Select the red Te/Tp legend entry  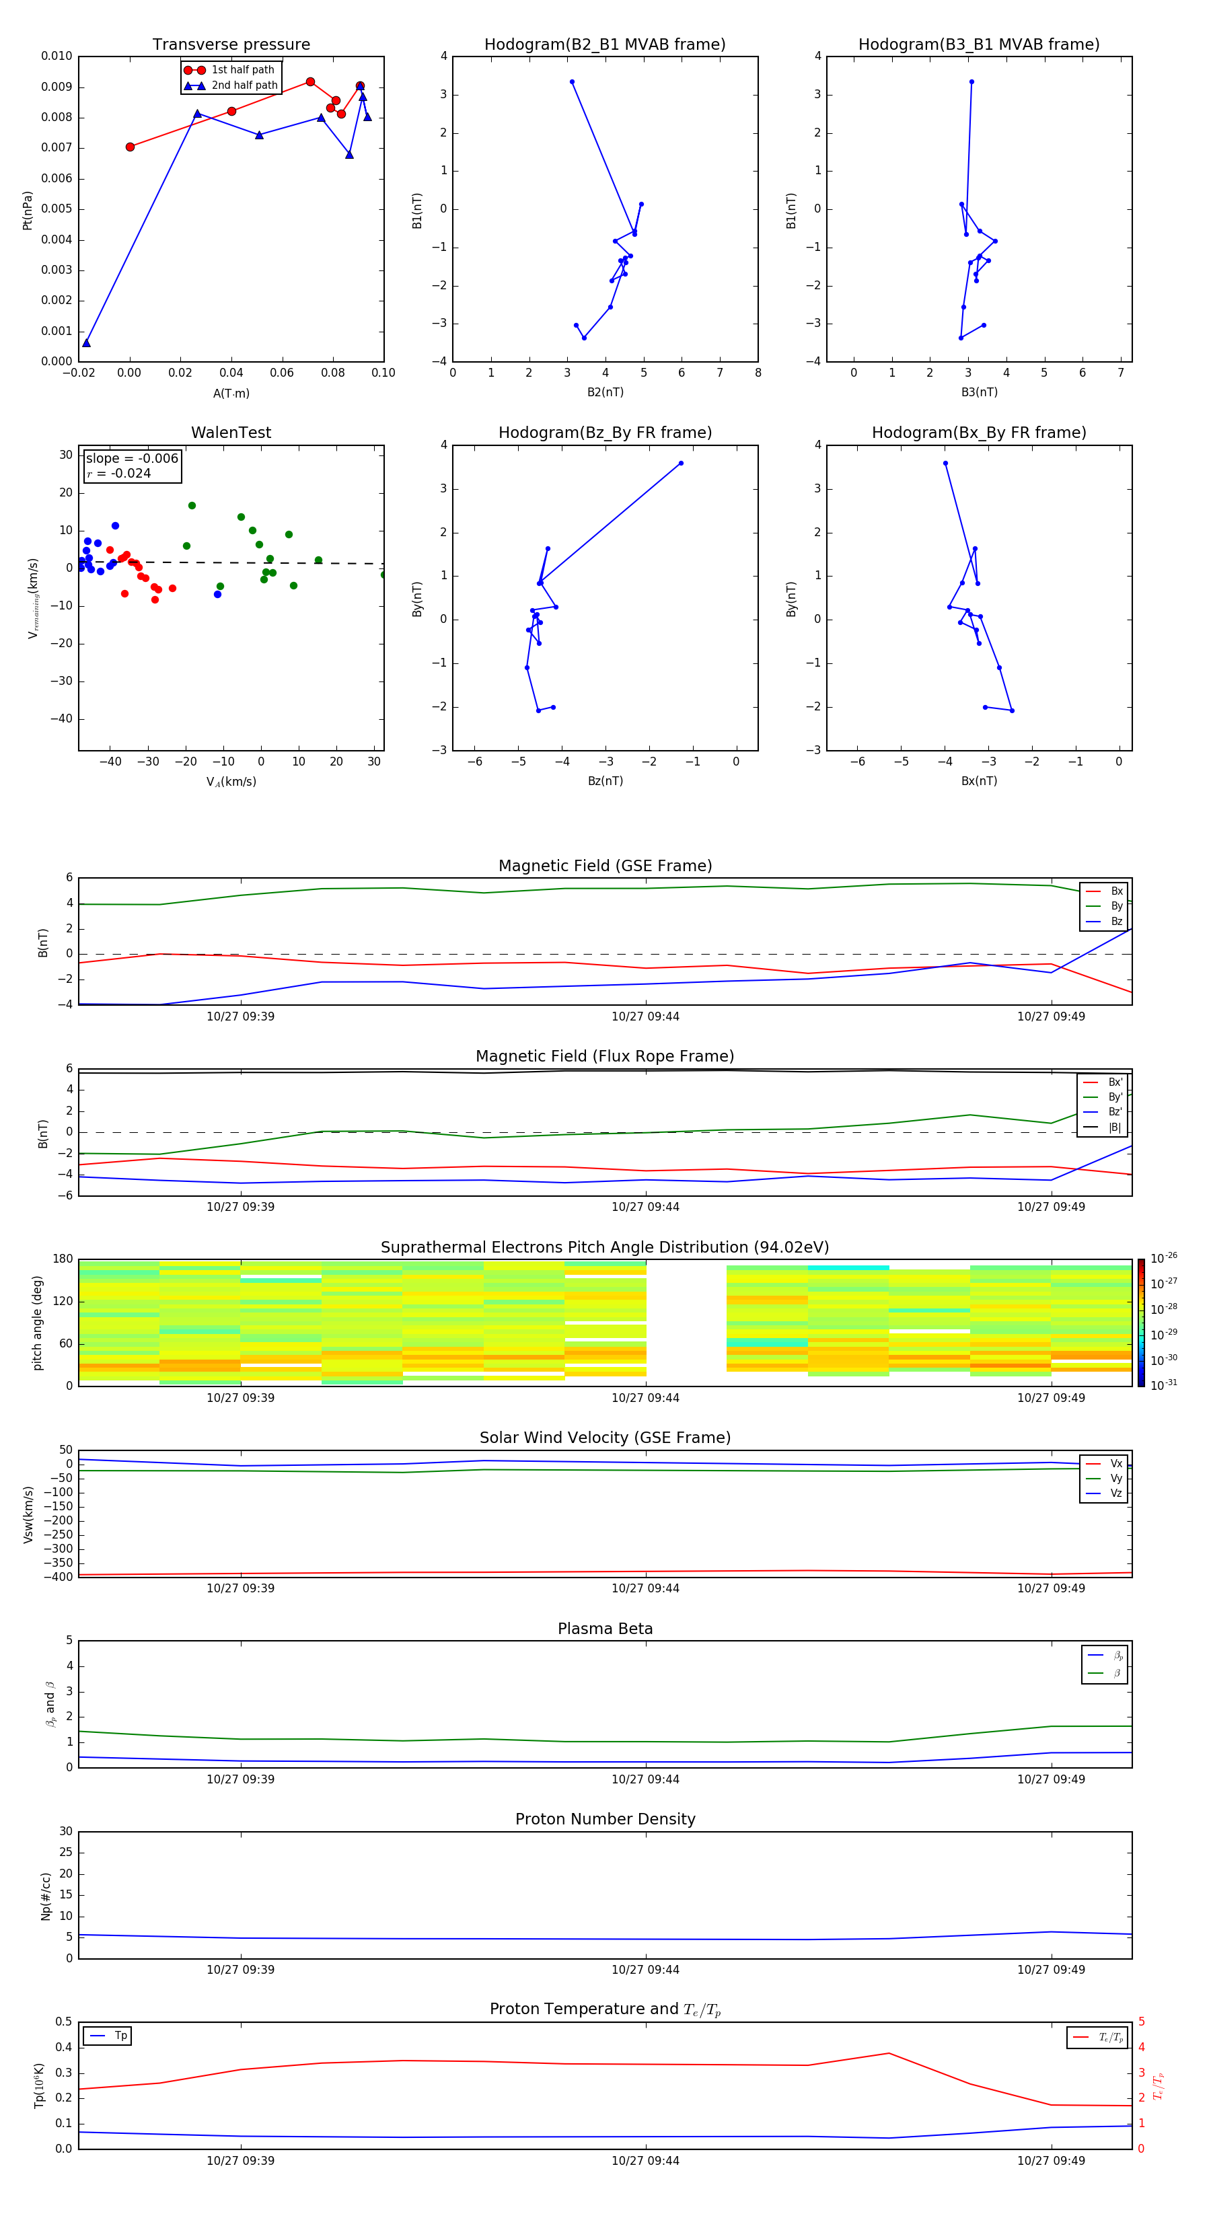tap(1098, 2037)
